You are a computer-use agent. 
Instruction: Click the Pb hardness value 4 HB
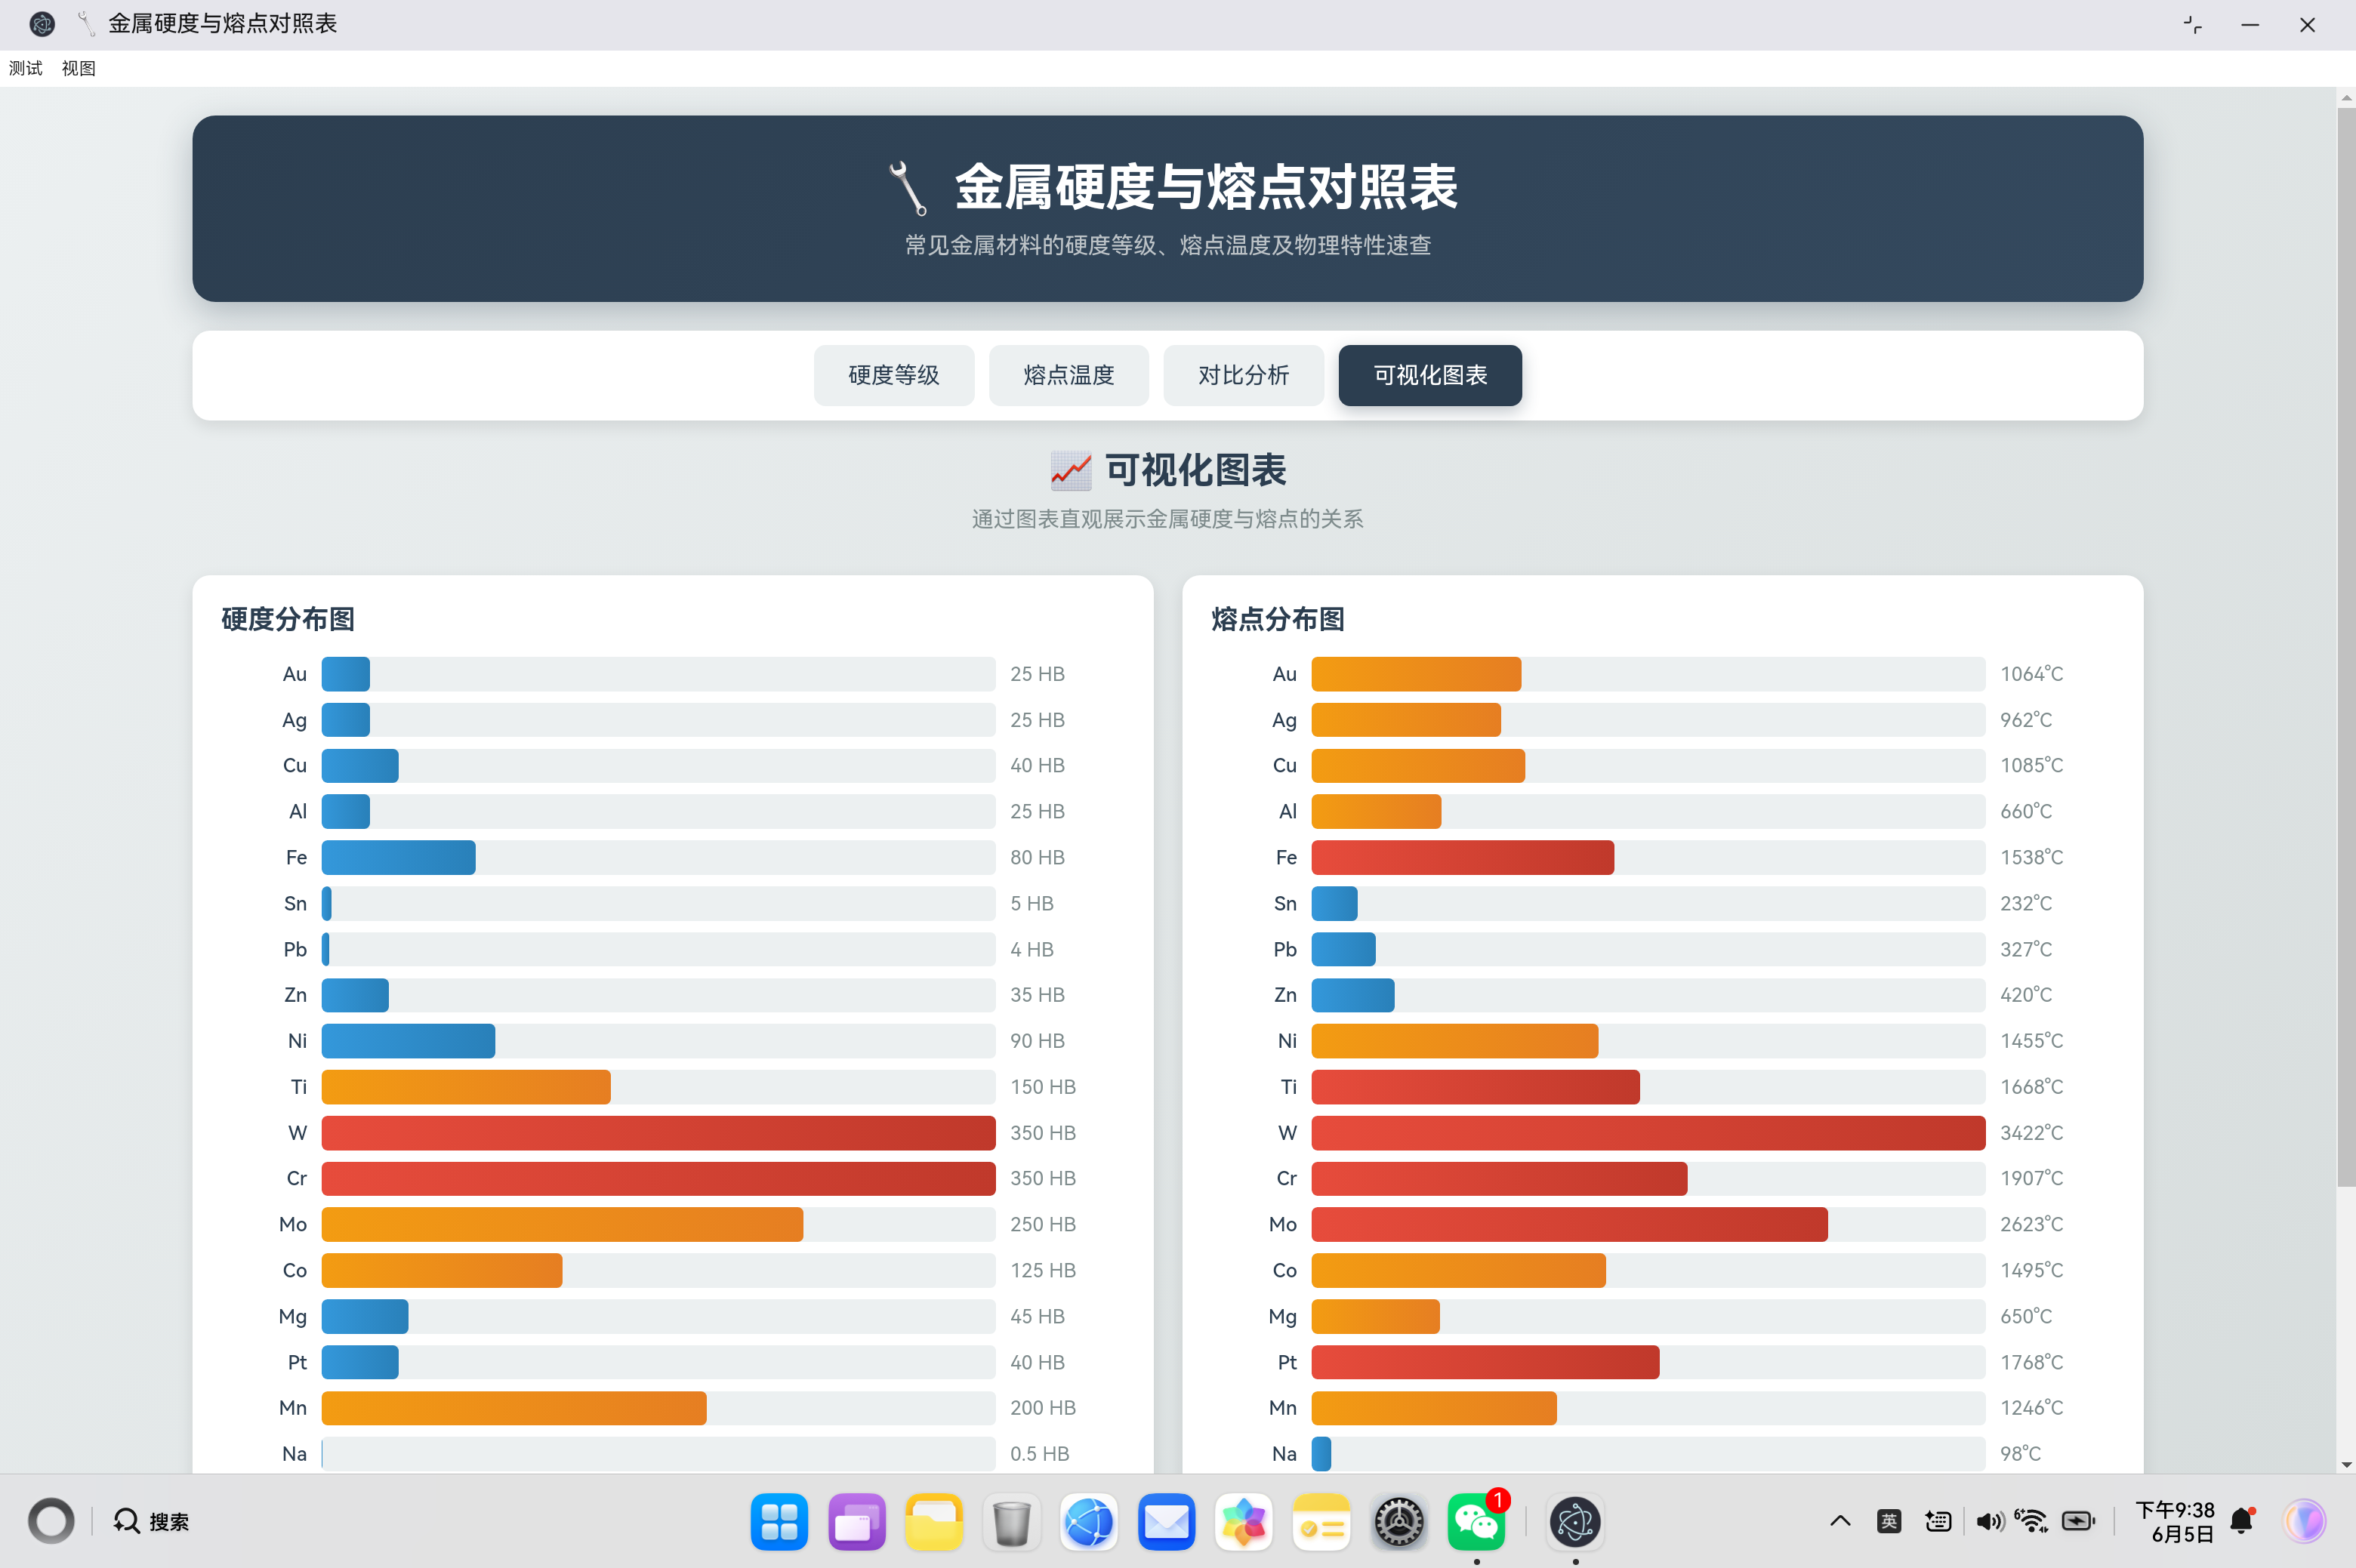(1031, 949)
